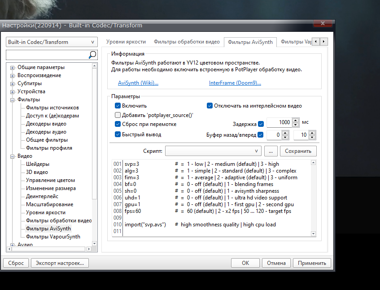
Task: Click the 'Сброс' button
Action: (16, 263)
